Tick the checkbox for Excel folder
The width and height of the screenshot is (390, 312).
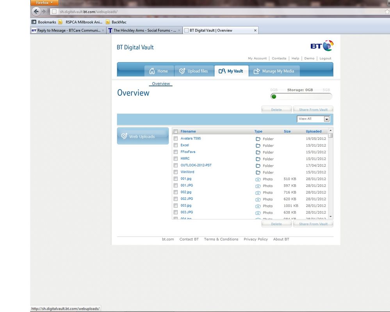[x=176, y=145]
